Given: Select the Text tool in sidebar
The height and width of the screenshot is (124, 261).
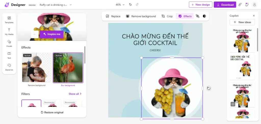Looking at the screenshot, I should coord(9,55).
